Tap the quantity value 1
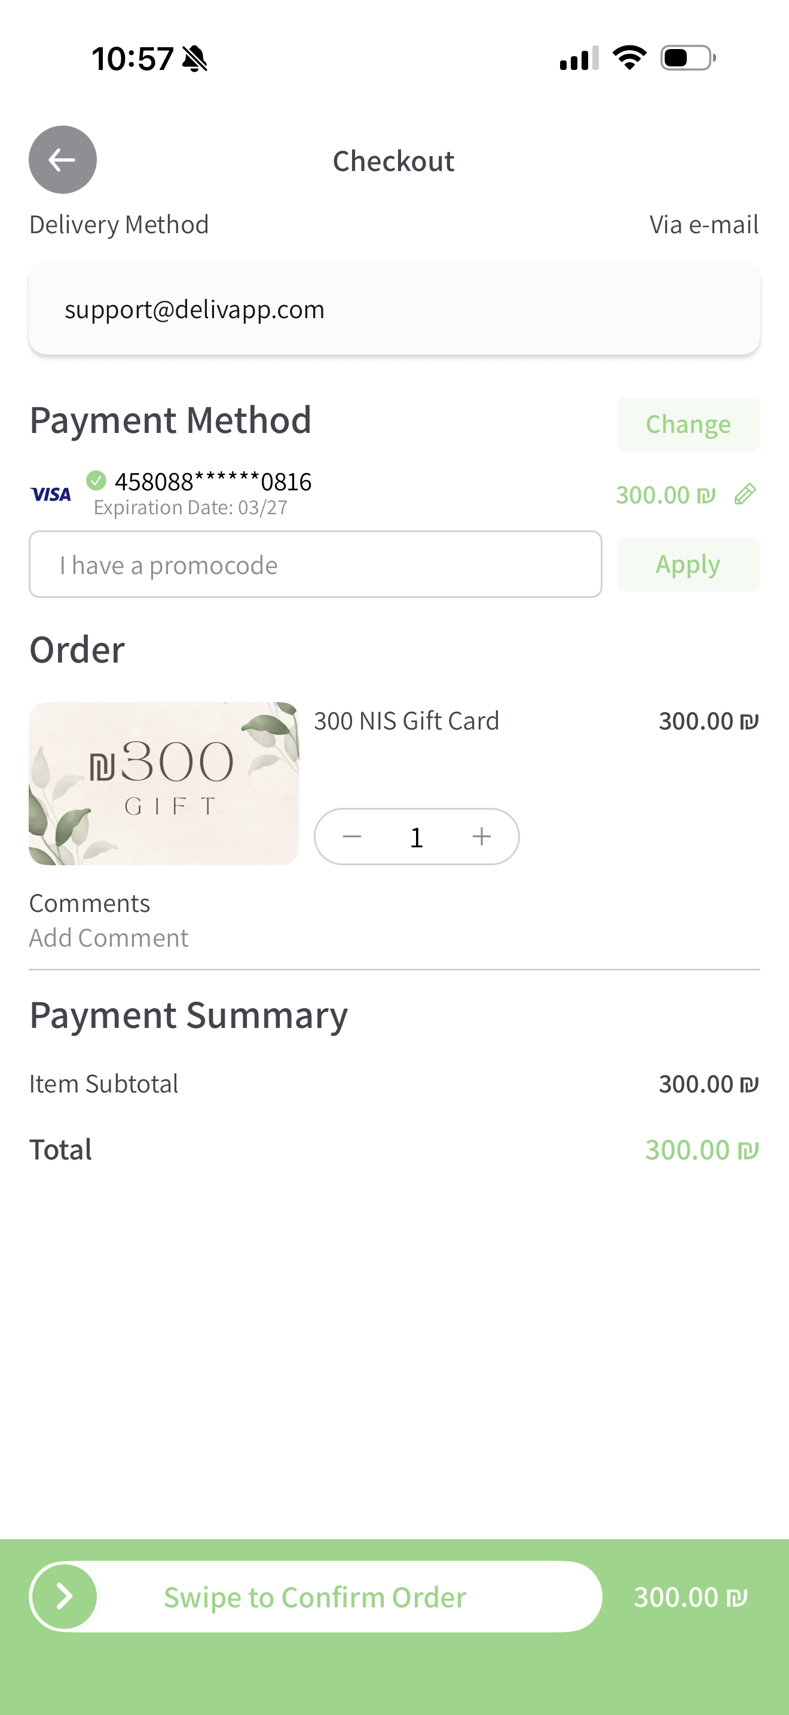Viewport: 789px width, 1715px height. tap(417, 838)
